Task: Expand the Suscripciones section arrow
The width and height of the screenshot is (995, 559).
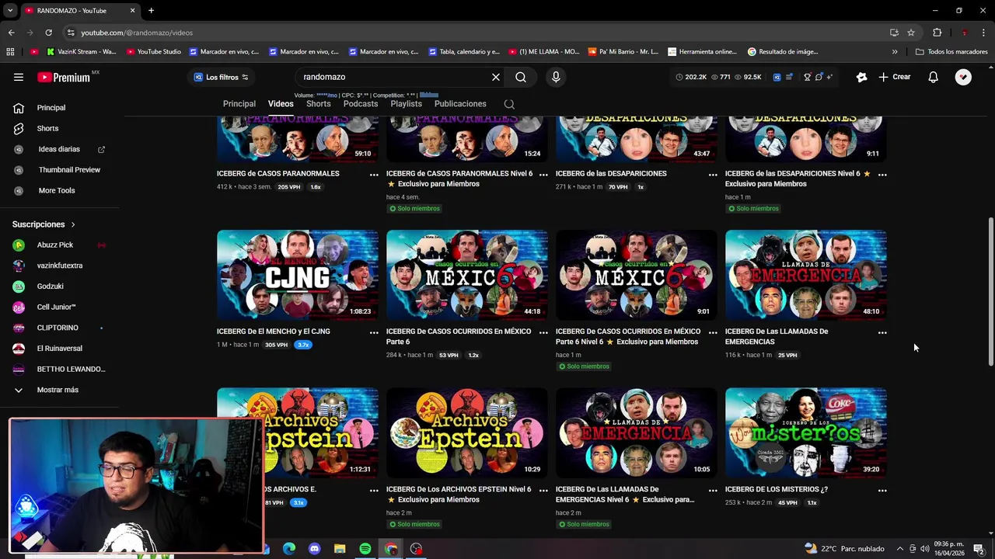Action: point(73,224)
